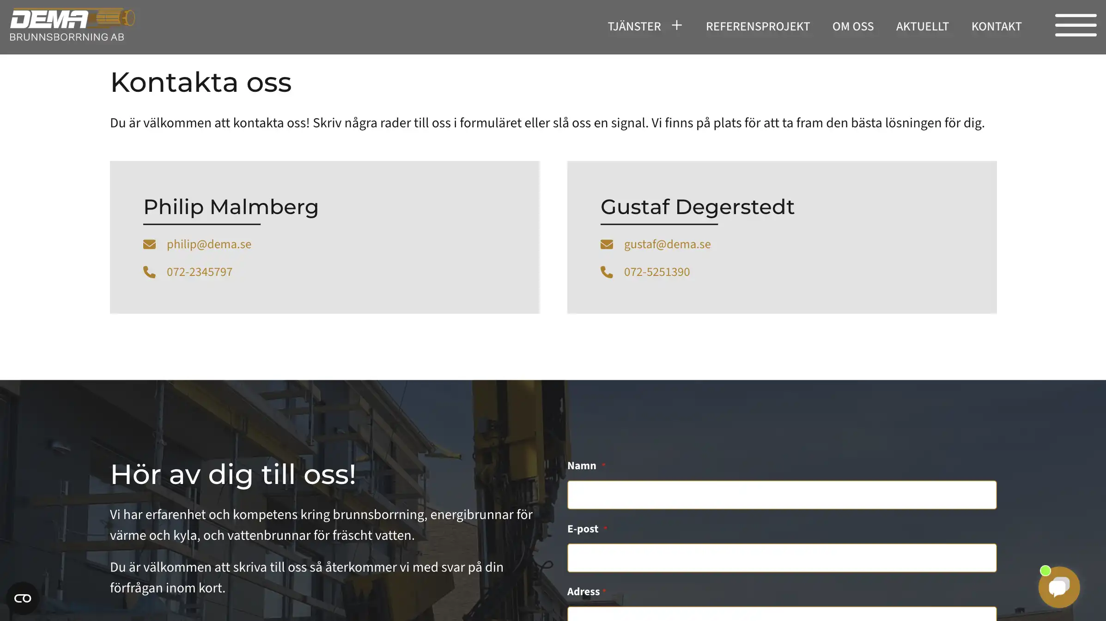This screenshot has height=621, width=1106.
Task: Navigate to Aktuellt section
Action: (x=922, y=26)
